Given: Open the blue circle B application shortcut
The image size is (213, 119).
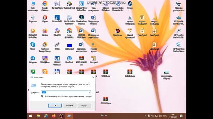Looking at the screenshot, I should click(x=69, y=59).
